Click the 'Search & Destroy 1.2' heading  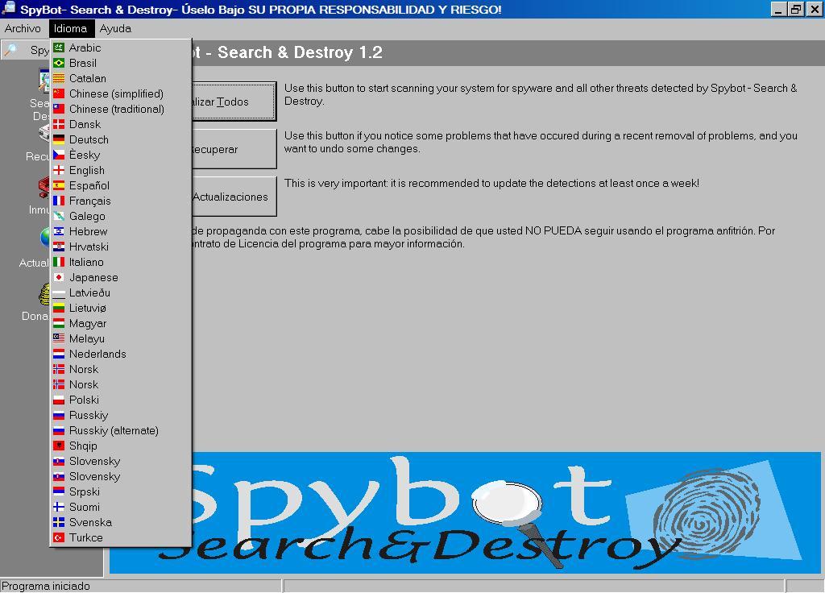coord(300,52)
